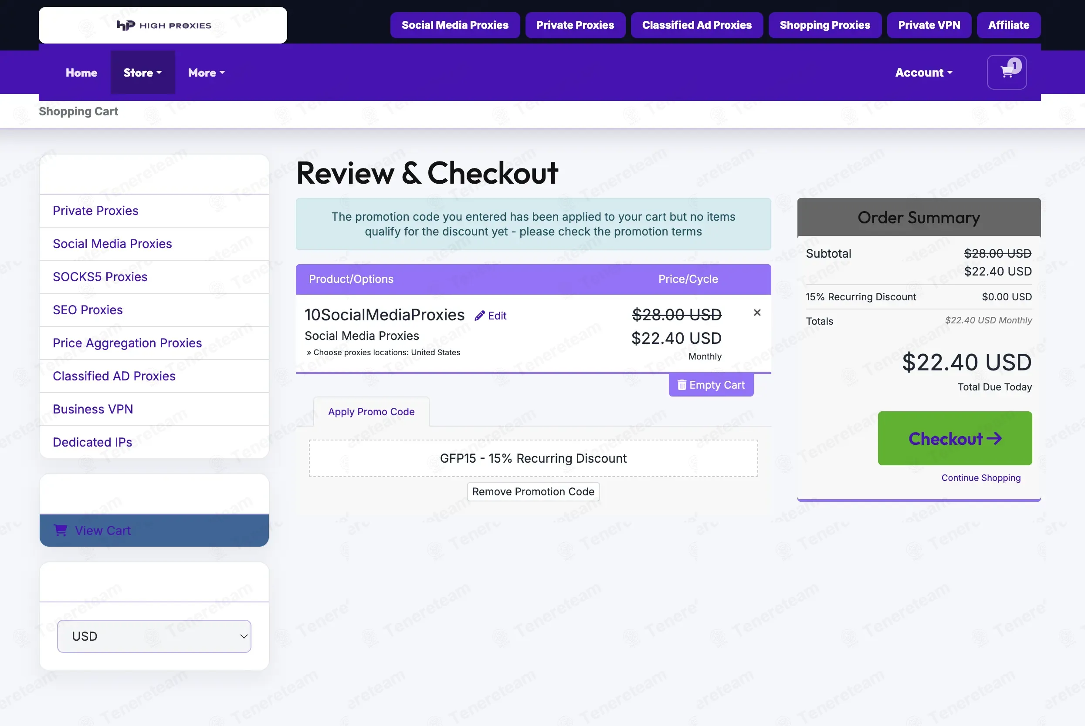Viewport: 1085px width, 726px height.
Task: Click the pencil Edit icon for 10SocialMediaProxies
Action: point(480,316)
